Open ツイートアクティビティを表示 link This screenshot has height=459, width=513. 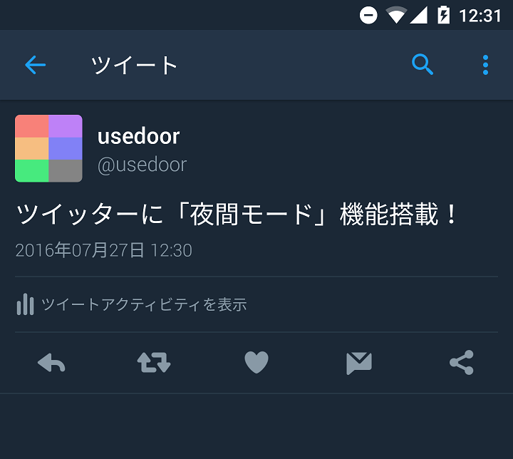click(x=144, y=304)
